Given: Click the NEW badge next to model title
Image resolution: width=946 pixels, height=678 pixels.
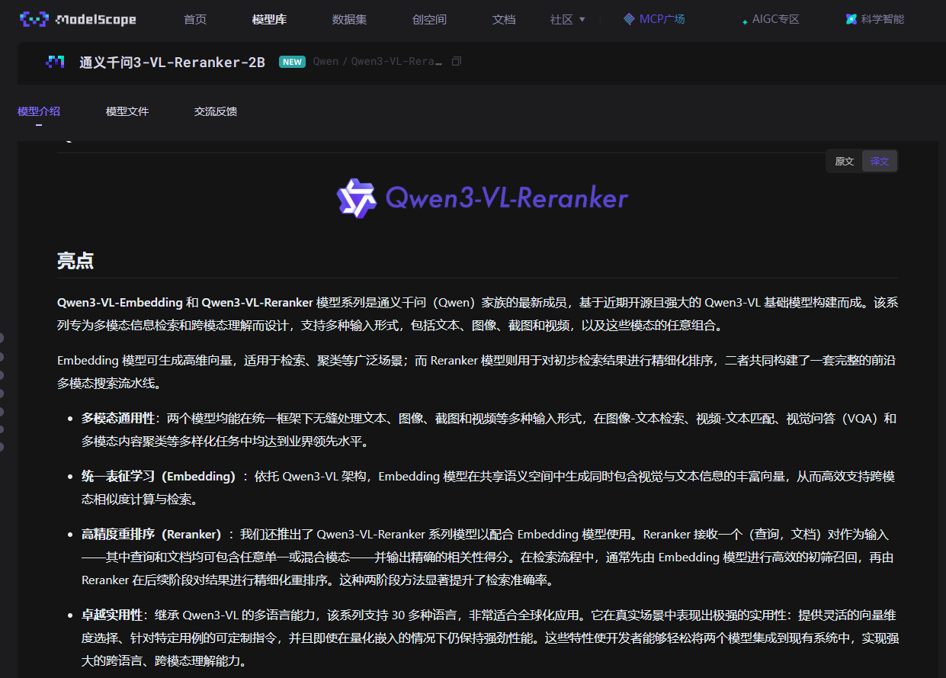Looking at the screenshot, I should [x=292, y=62].
